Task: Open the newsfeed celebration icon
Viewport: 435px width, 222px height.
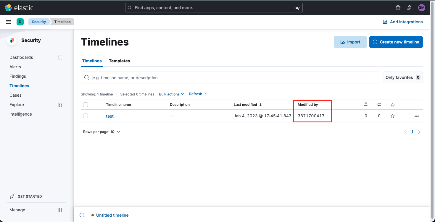Action: 410,8
